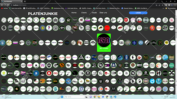
Task: Select the blue d label logo
Action: 152,81
